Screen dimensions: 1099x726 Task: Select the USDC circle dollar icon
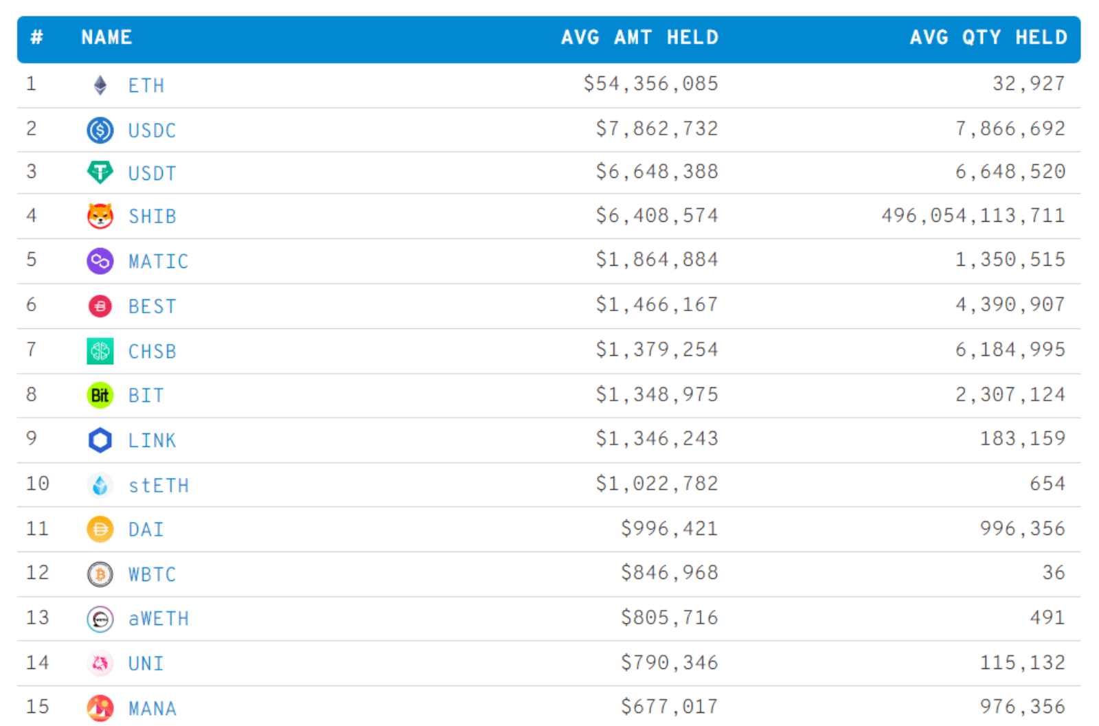click(100, 129)
